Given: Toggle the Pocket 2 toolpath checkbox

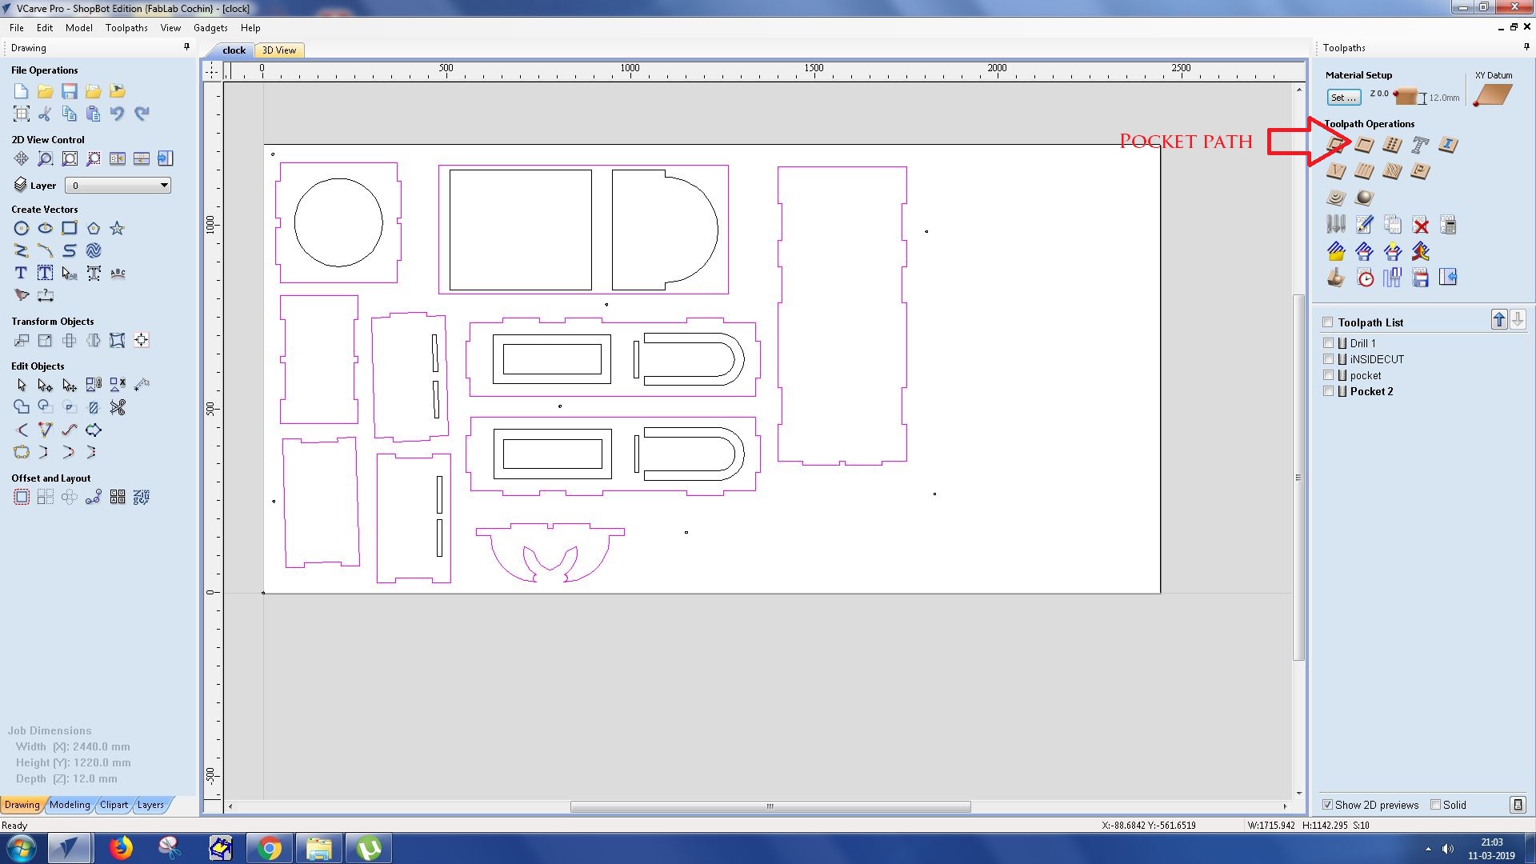Looking at the screenshot, I should 1329,391.
